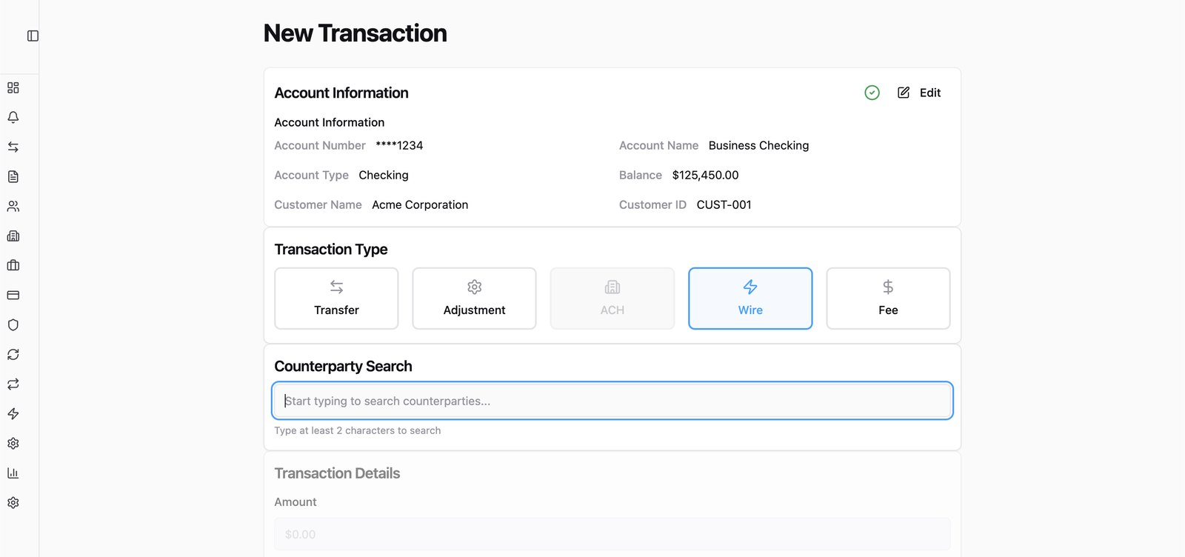The width and height of the screenshot is (1185, 557).
Task: Click the Checking account type value
Action: point(384,175)
